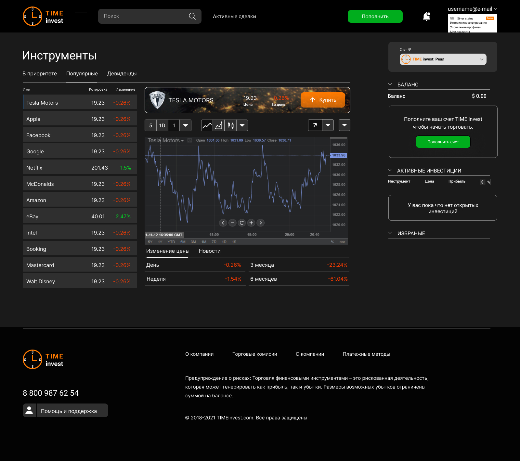The image size is (520, 461).
Task: Click the green Пополнить button
Action: [x=375, y=16]
